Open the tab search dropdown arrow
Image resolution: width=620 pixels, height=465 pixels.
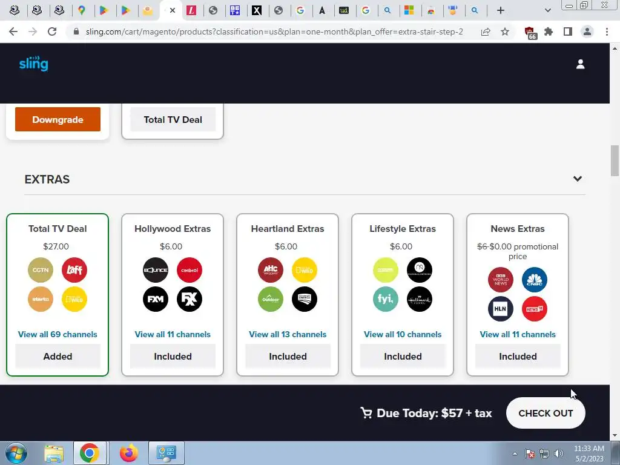pos(547,10)
